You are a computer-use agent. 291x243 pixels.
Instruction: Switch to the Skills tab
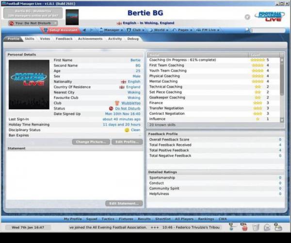click(x=30, y=39)
